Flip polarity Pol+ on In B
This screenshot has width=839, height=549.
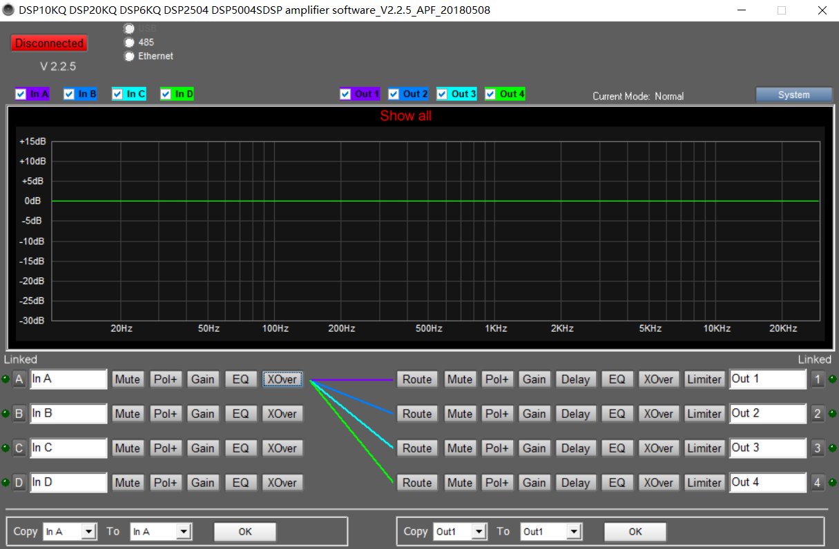[x=166, y=414]
